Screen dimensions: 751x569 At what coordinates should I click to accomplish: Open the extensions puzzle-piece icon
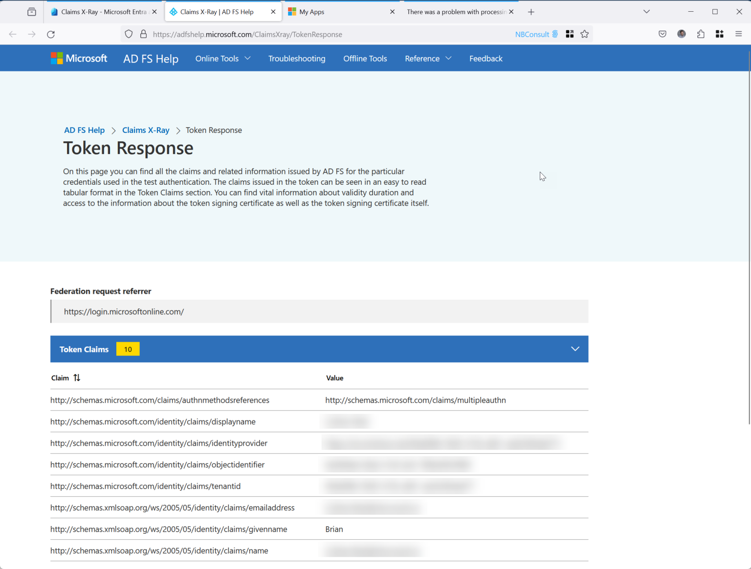point(701,34)
